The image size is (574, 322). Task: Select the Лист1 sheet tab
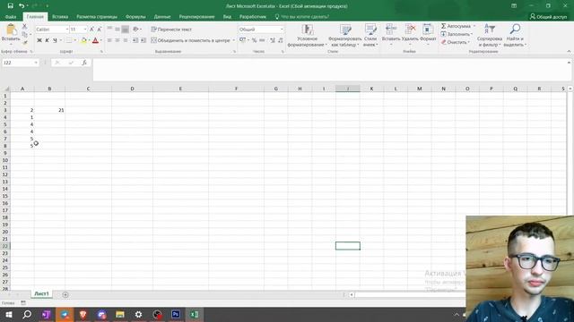point(41,294)
